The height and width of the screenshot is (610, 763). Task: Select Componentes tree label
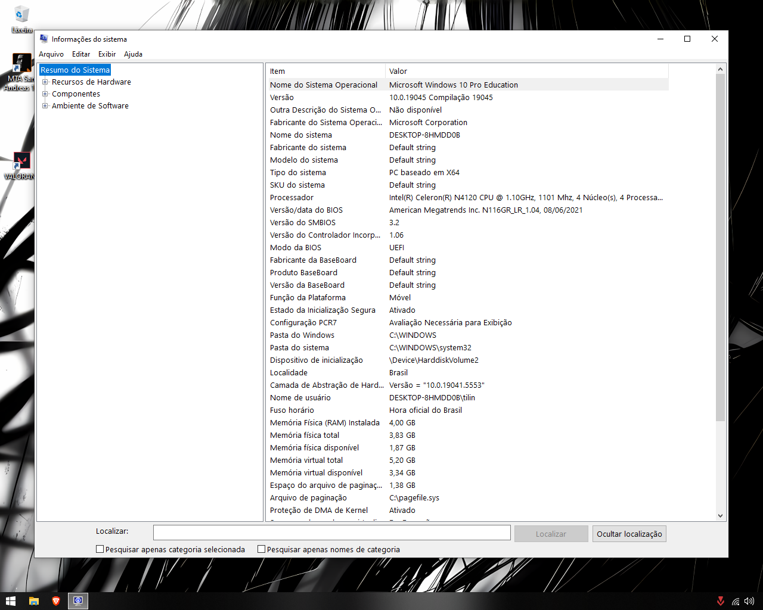pyautogui.click(x=76, y=94)
